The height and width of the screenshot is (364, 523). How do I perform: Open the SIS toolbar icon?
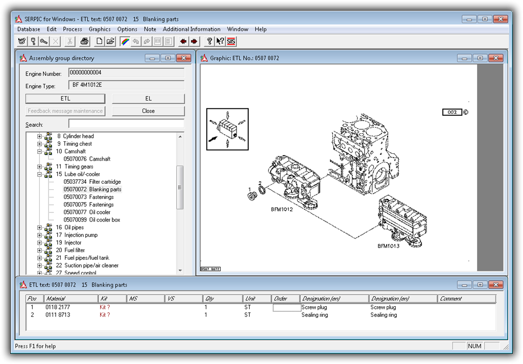point(231,41)
